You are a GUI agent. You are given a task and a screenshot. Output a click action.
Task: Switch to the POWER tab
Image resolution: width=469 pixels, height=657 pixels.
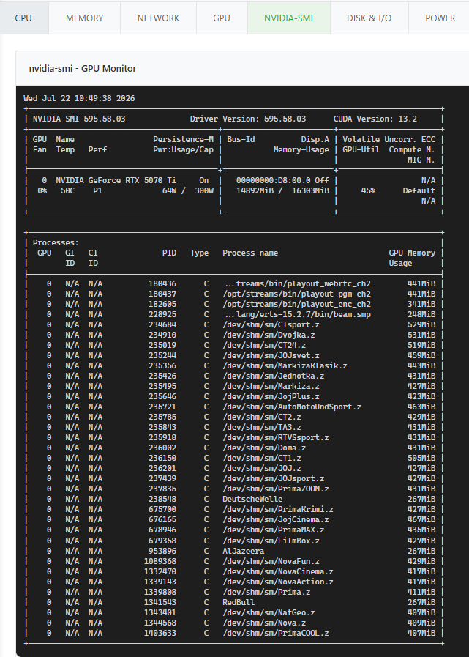pyautogui.click(x=440, y=18)
